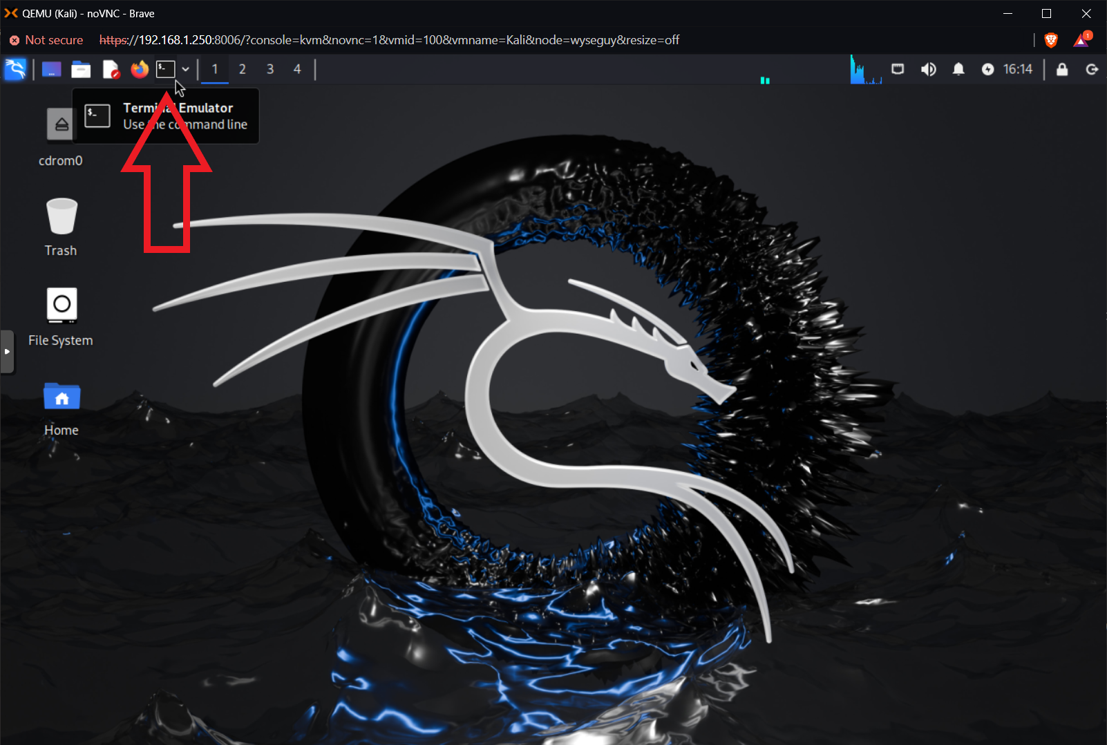This screenshot has width=1107, height=745.
Task: Expand the terminal launcher dropdown arrow
Action: (185, 69)
